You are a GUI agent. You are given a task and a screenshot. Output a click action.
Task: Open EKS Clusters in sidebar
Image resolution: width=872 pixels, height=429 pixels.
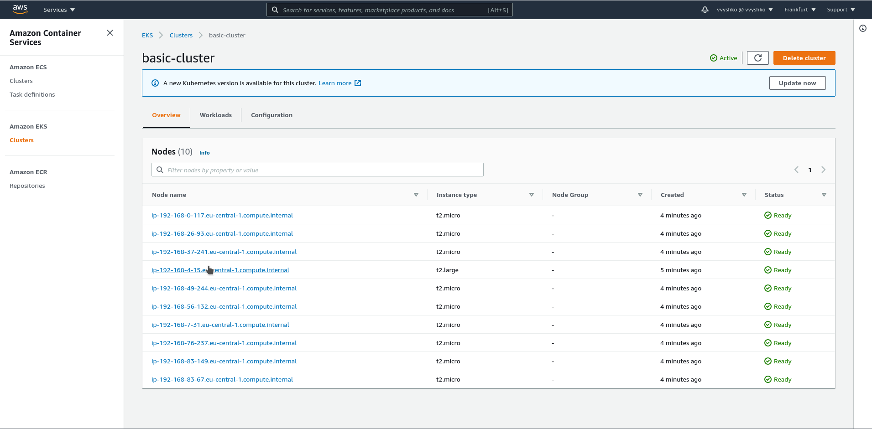(x=21, y=140)
